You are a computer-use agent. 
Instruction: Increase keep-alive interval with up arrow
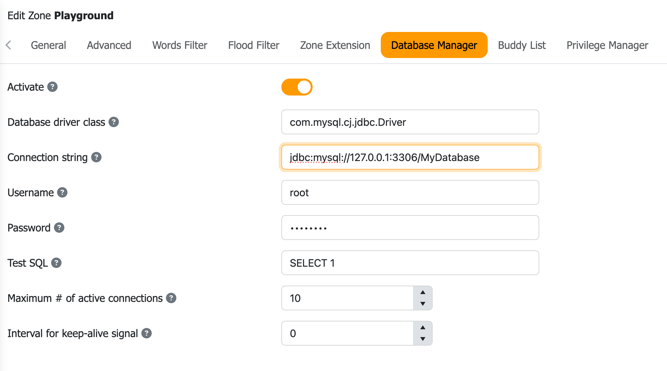pyautogui.click(x=423, y=328)
